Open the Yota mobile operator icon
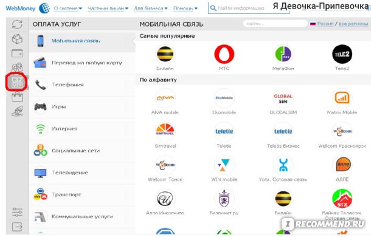Viewport: 371px width, 237px height. coord(283,165)
